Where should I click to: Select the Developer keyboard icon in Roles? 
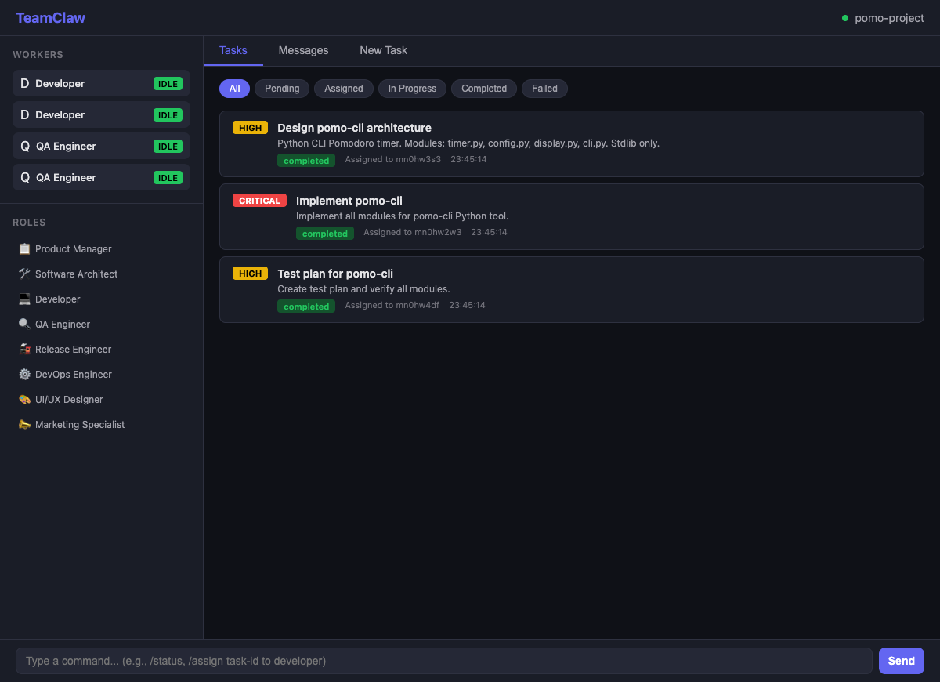[x=24, y=299]
